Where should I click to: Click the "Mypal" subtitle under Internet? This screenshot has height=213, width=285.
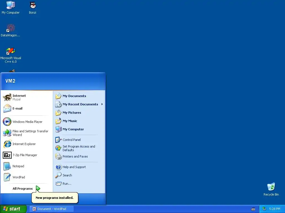point(16,100)
